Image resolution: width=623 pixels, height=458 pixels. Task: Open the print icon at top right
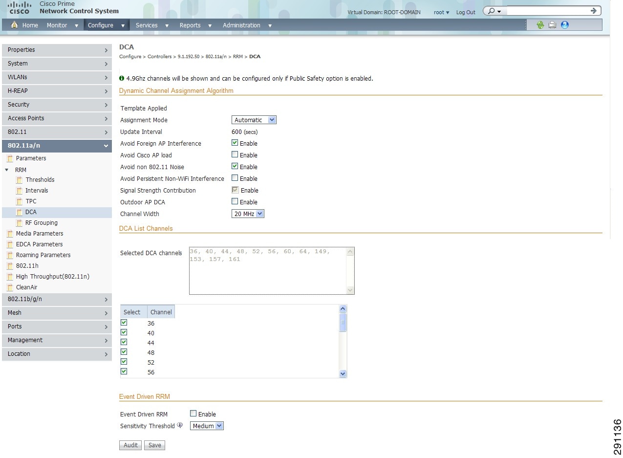coord(552,25)
